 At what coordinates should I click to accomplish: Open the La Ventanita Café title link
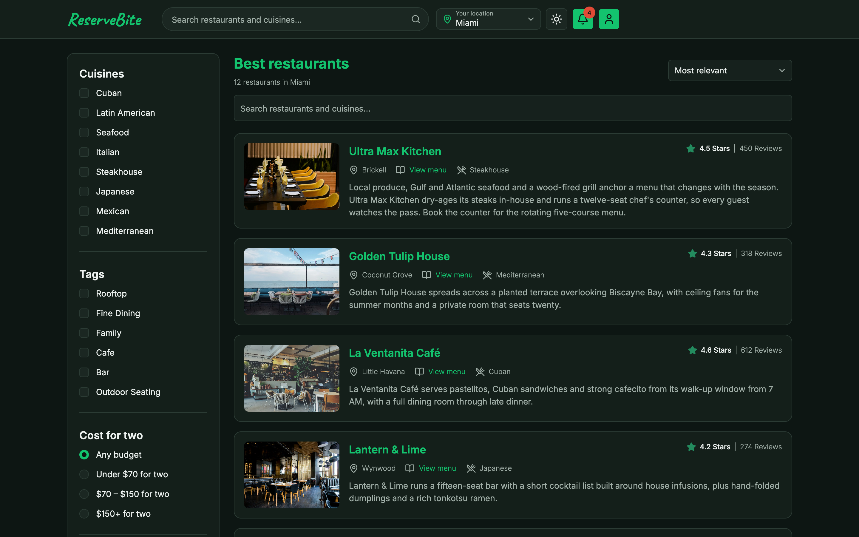tap(394, 354)
